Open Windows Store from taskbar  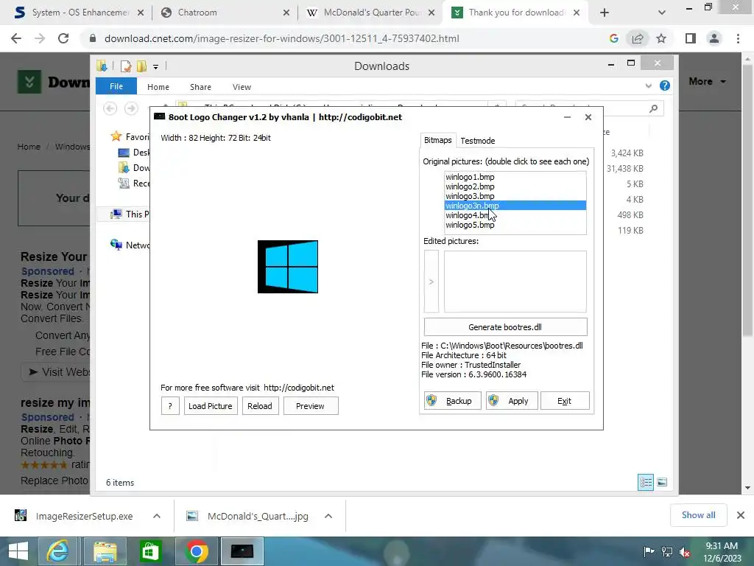[x=150, y=551]
